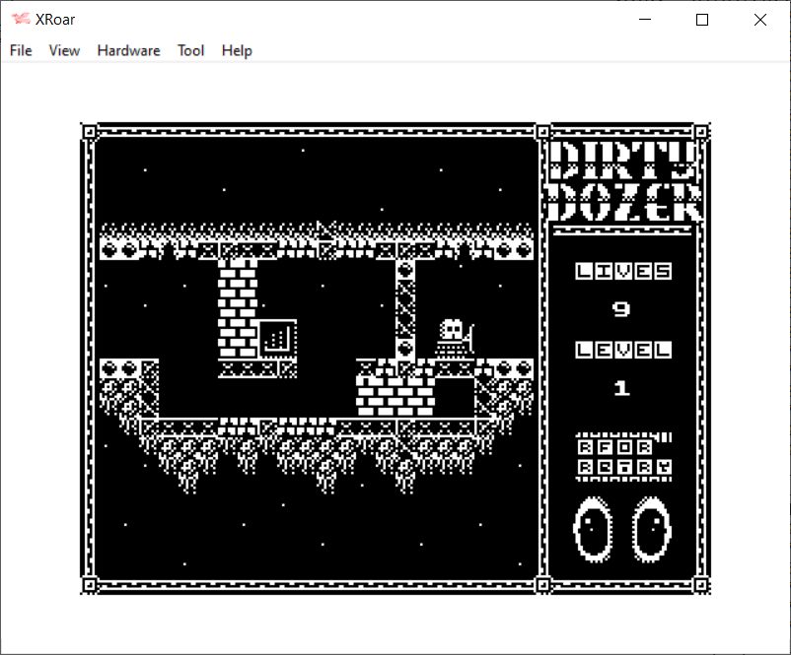
Task: Open the View menu
Action: (x=64, y=50)
